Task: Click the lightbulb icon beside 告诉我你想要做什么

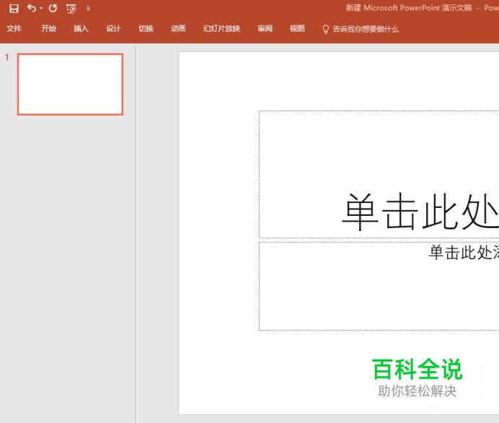Action: (x=326, y=29)
